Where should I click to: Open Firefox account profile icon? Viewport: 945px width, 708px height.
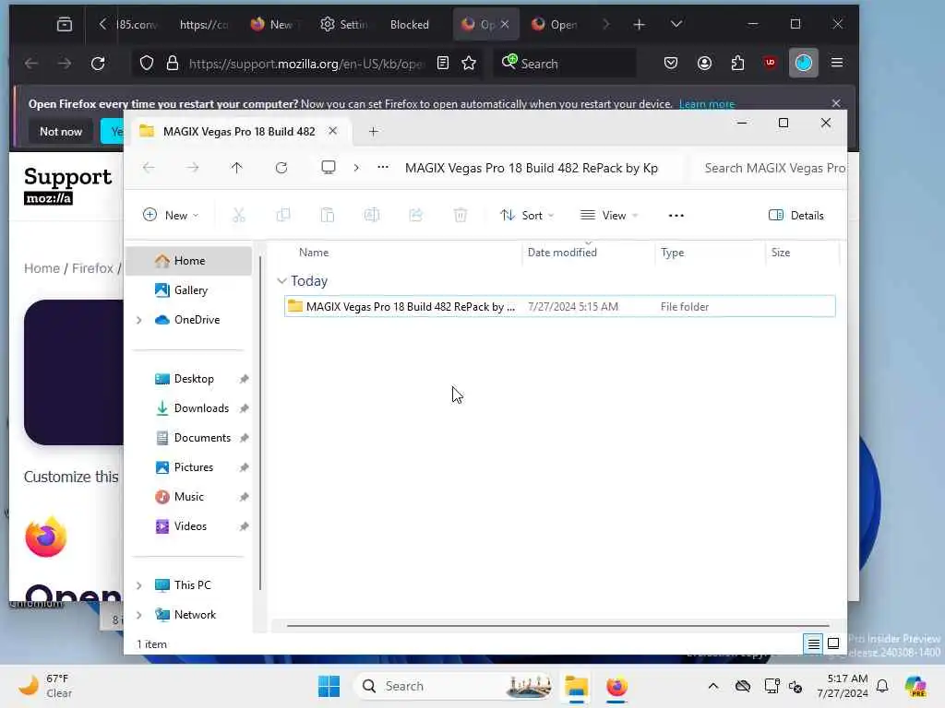tap(704, 64)
